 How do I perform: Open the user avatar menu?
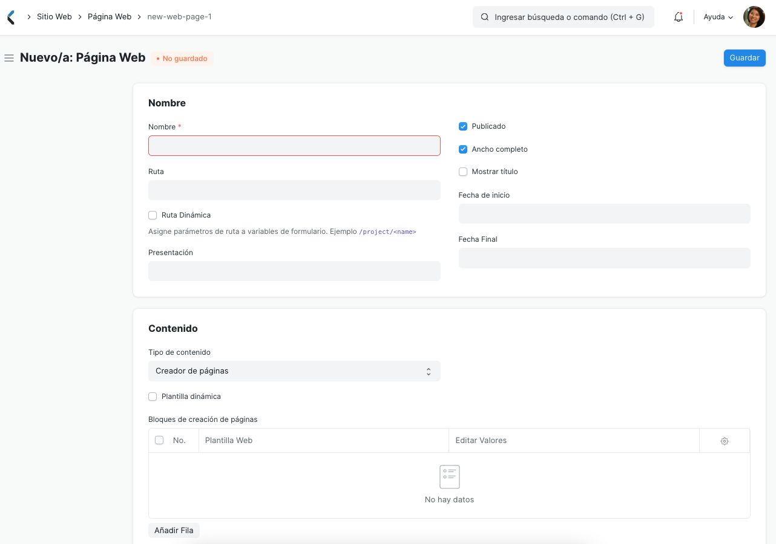(x=754, y=17)
